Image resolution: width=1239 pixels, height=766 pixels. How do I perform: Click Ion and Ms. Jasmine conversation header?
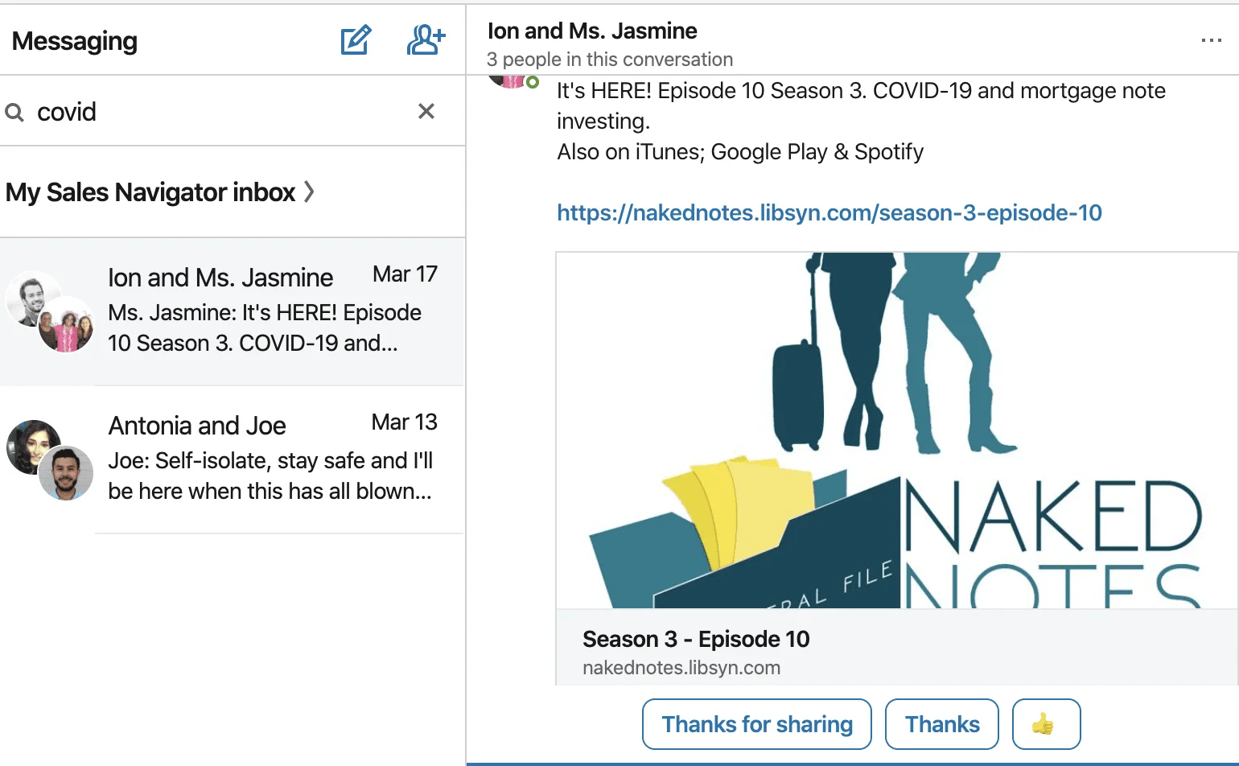[x=592, y=31]
